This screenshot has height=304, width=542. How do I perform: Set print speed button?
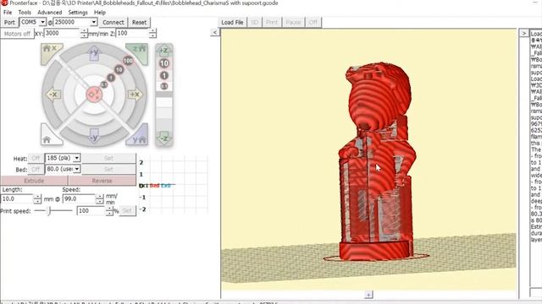coord(127,210)
